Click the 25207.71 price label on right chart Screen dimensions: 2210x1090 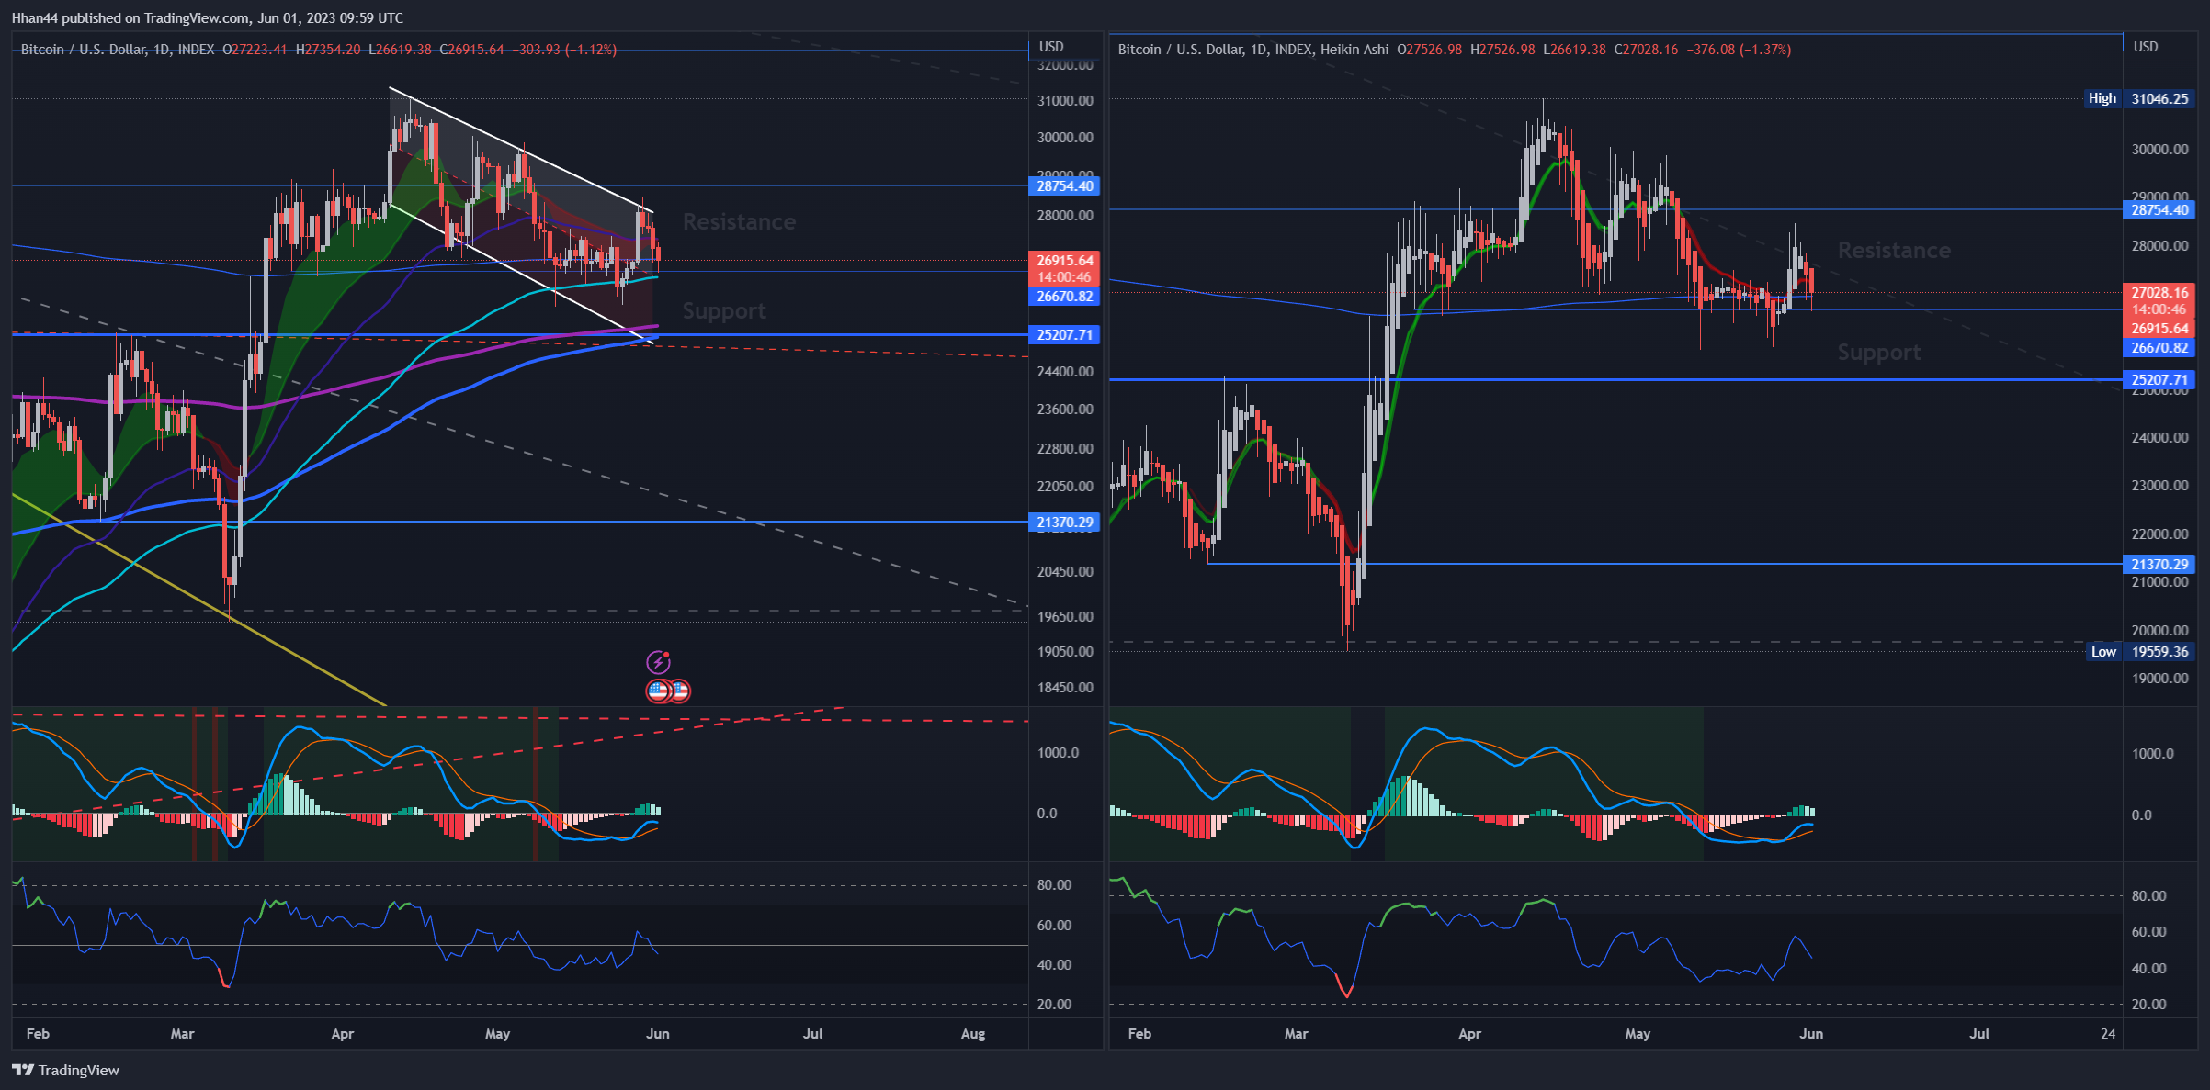tap(2159, 380)
